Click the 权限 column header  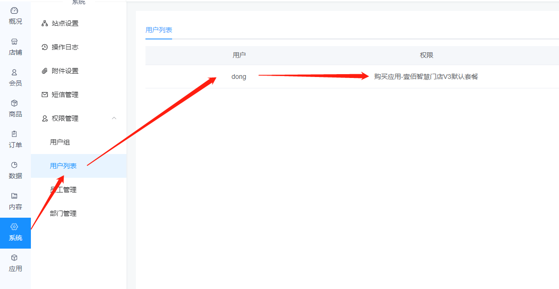click(x=426, y=55)
